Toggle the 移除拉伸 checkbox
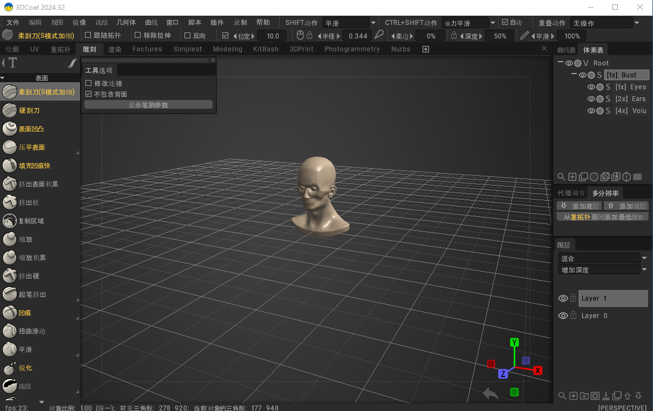 click(x=138, y=35)
